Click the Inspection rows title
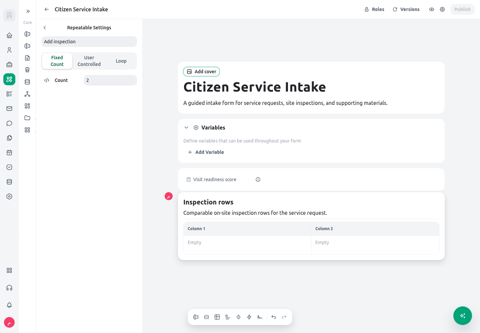This screenshot has width=480, height=333. click(x=208, y=202)
